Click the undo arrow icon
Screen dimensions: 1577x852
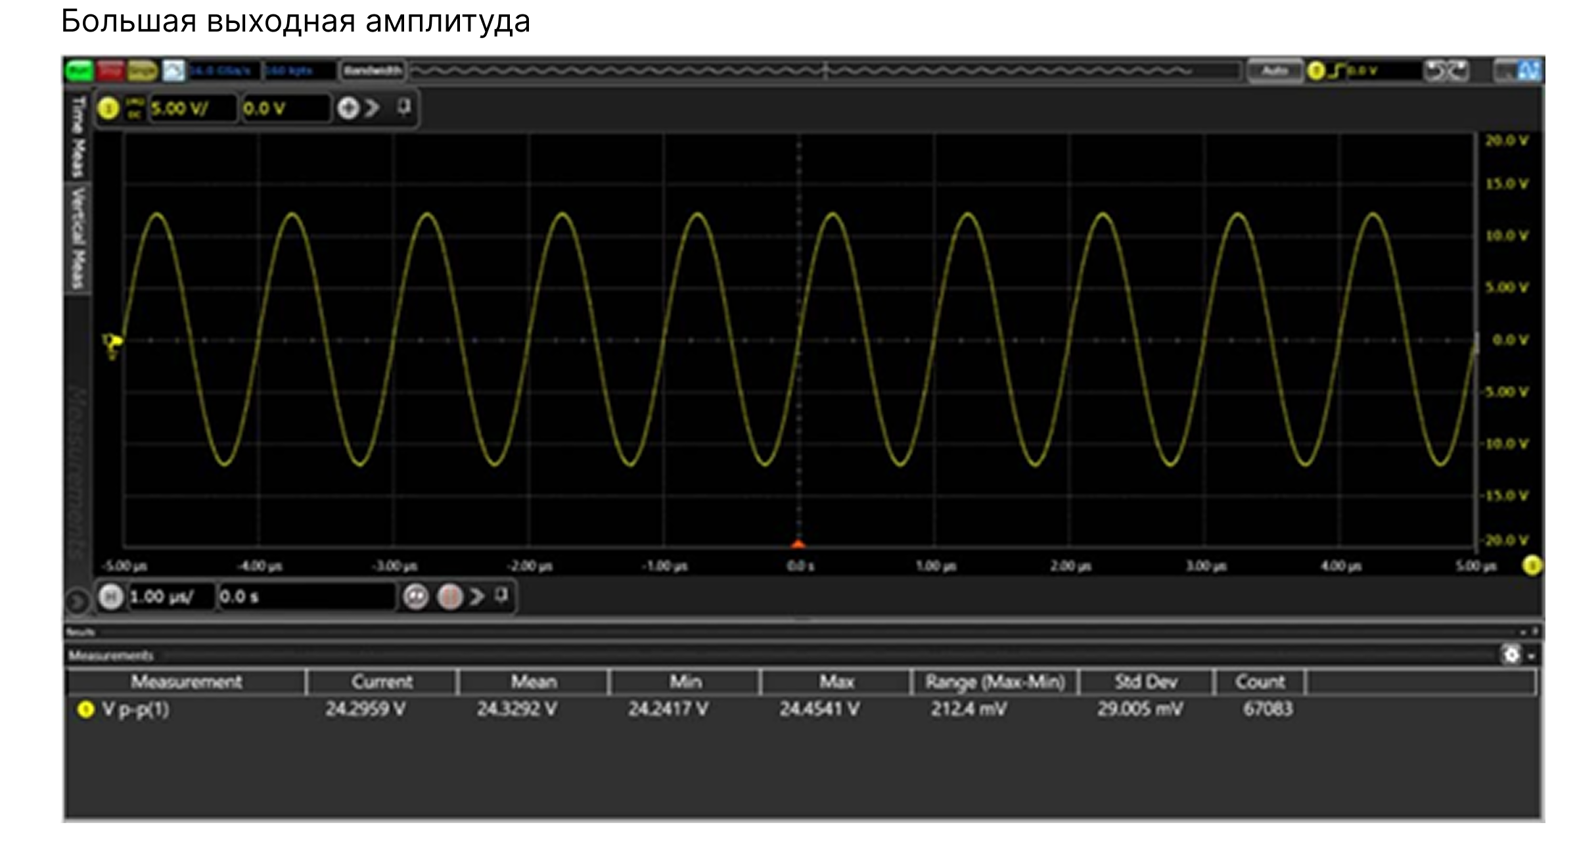click(1435, 71)
